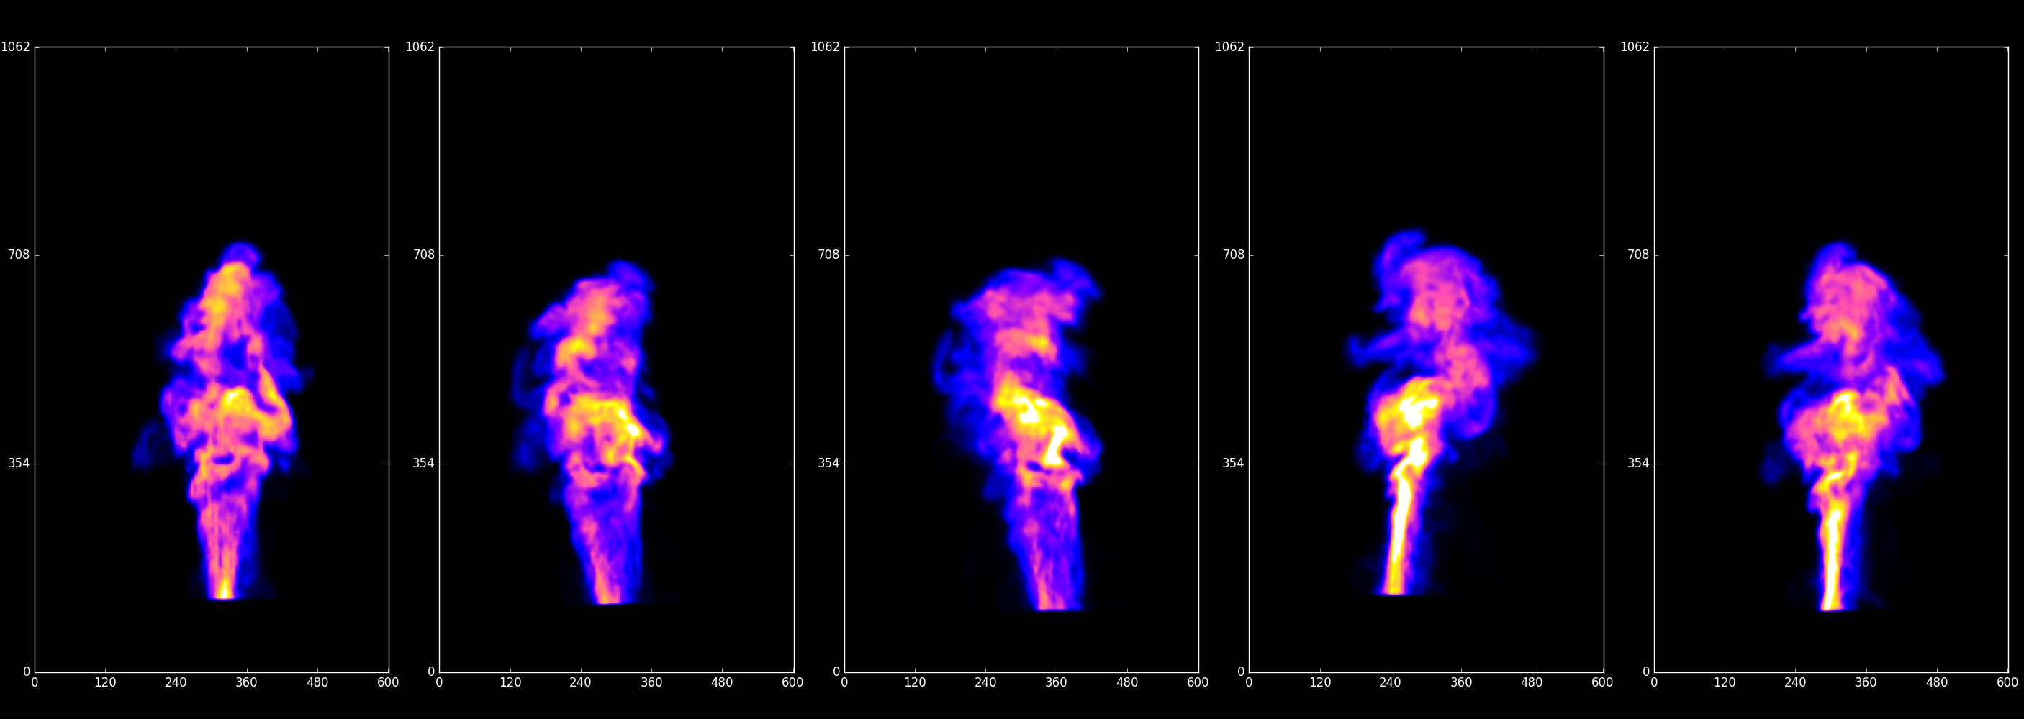Click the 354 y-axis label of the third plot
The height and width of the screenshot is (719, 2024).
tap(829, 463)
